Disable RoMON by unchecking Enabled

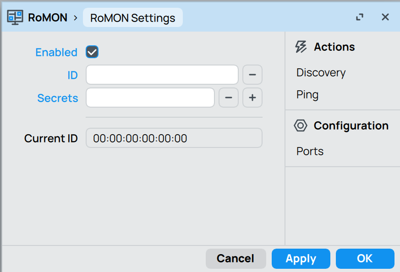click(92, 52)
